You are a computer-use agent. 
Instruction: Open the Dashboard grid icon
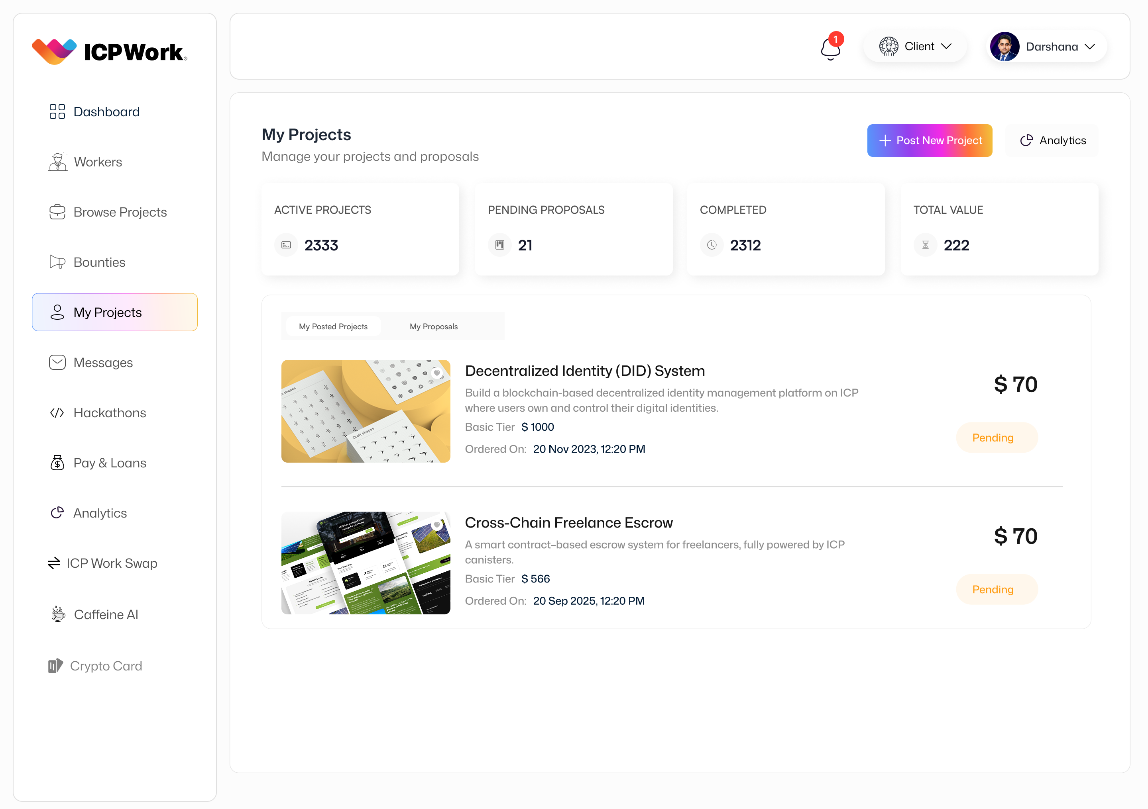click(57, 111)
